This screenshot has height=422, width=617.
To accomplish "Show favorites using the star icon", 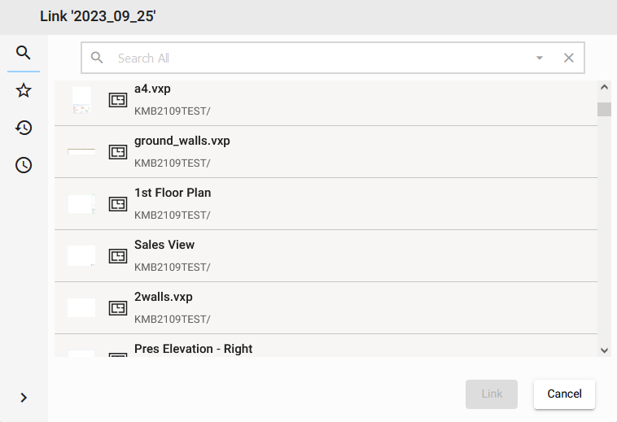I will click(x=24, y=90).
